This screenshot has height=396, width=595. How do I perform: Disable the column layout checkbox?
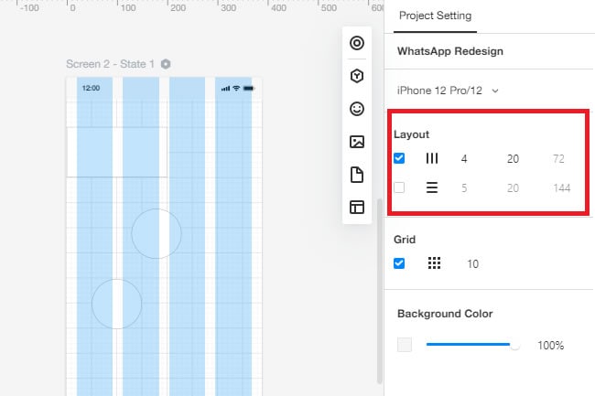pos(399,158)
